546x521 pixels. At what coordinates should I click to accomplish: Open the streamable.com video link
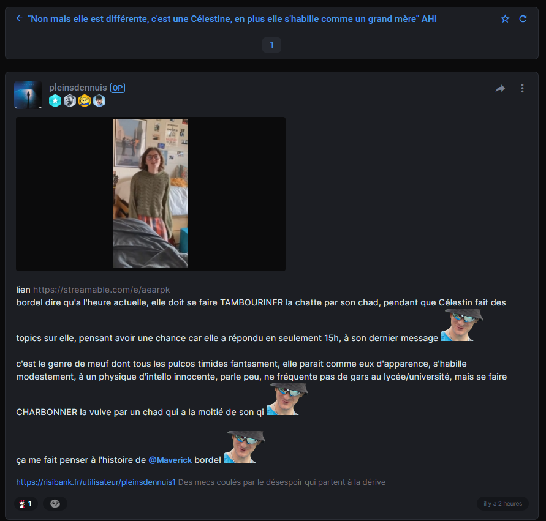pos(101,290)
